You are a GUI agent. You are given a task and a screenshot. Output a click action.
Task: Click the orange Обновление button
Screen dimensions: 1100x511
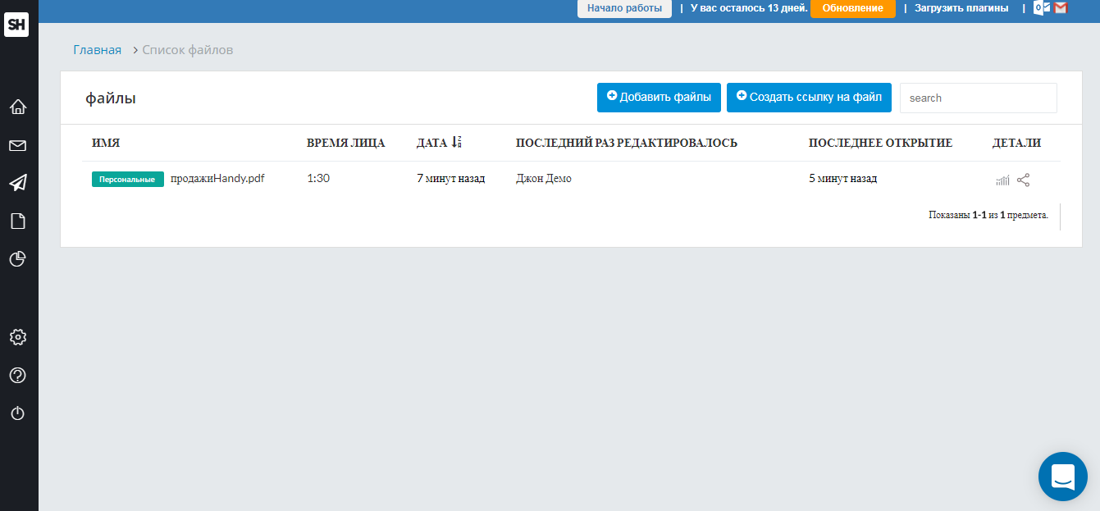[x=853, y=8]
